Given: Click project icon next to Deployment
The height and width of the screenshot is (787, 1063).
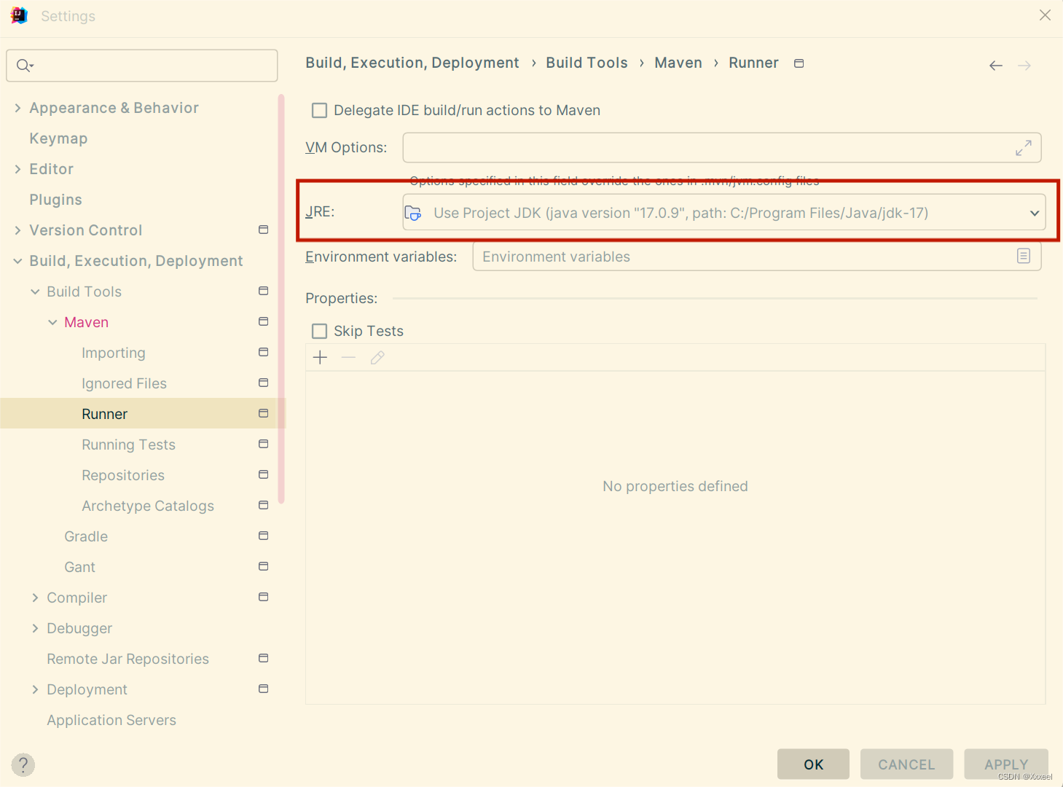Looking at the screenshot, I should click(x=264, y=689).
